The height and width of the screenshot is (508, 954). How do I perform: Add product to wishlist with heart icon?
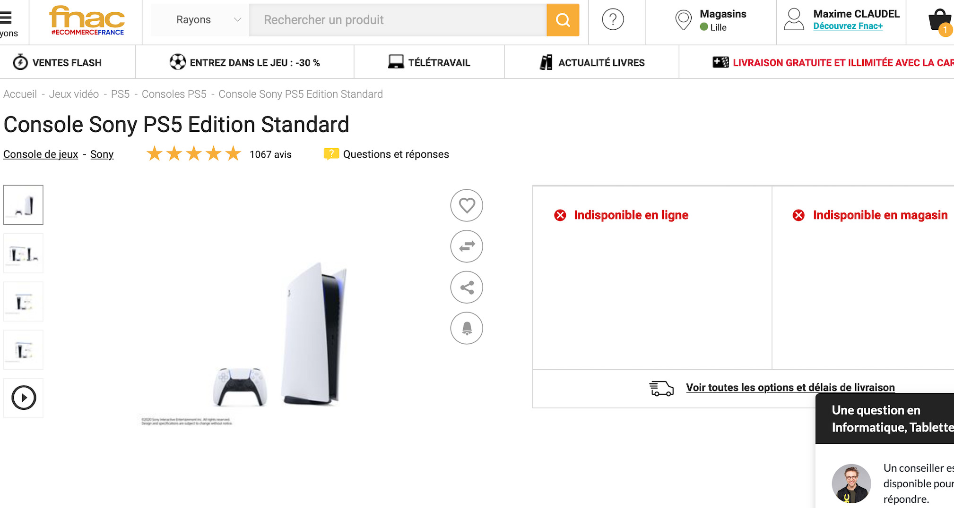(x=467, y=205)
